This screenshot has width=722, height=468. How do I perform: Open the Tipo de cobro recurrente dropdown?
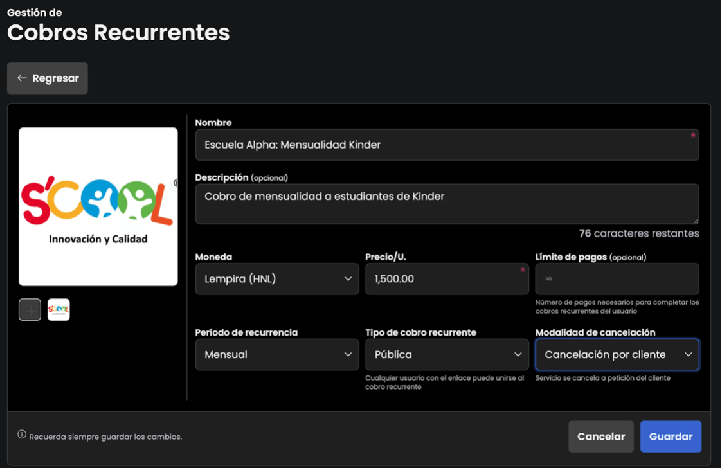point(447,354)
